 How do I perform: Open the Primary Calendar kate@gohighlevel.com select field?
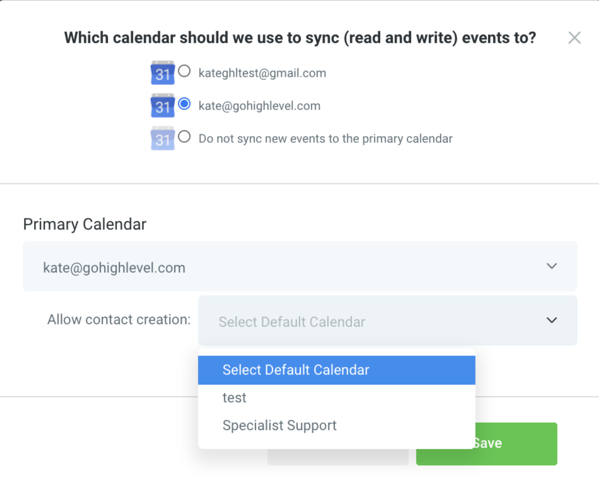pyautogui.click(x=287, y=267)
